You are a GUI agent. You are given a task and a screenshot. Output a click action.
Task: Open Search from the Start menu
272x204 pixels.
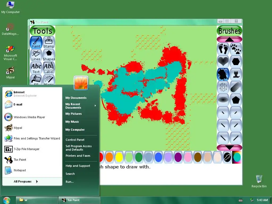pyautogui.click(x=80, y=174)
